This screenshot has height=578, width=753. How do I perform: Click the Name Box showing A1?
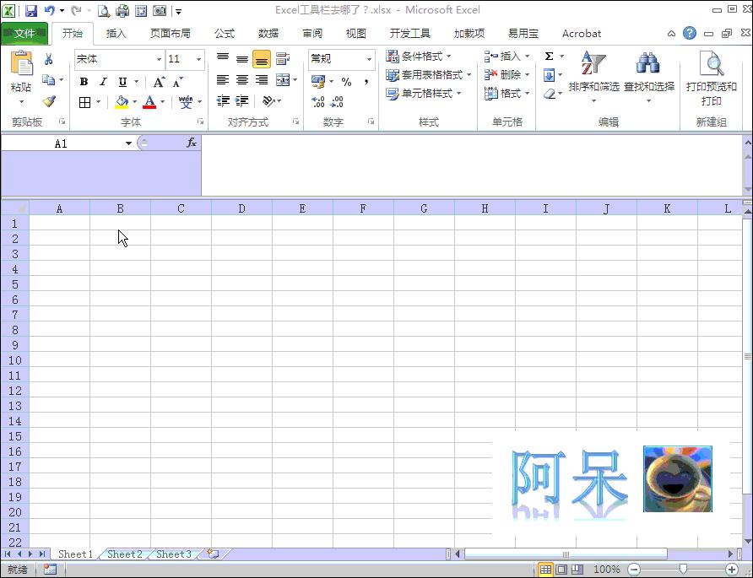click(x=60, y=143)
